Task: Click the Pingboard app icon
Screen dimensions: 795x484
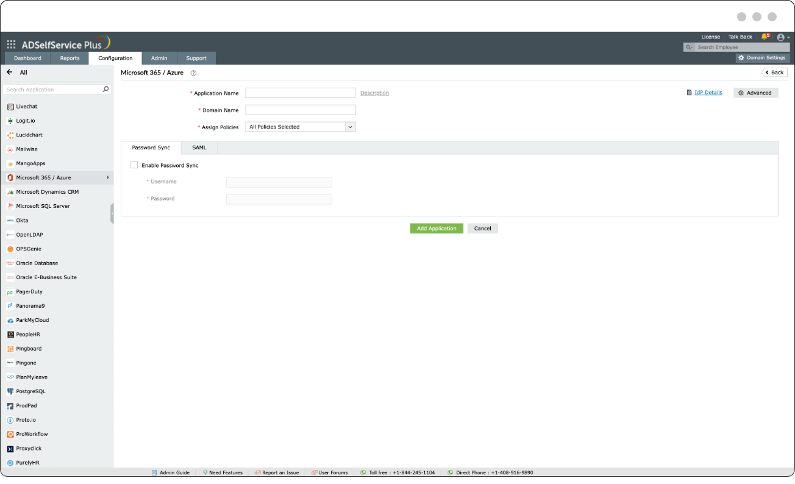Action: 10,349
